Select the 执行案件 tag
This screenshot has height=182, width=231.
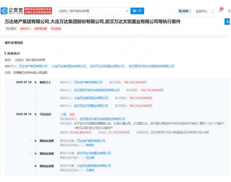(x=11, y=29)
